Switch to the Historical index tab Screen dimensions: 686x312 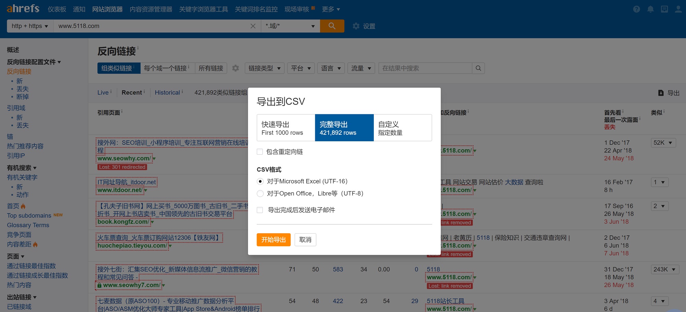[167, 93]
